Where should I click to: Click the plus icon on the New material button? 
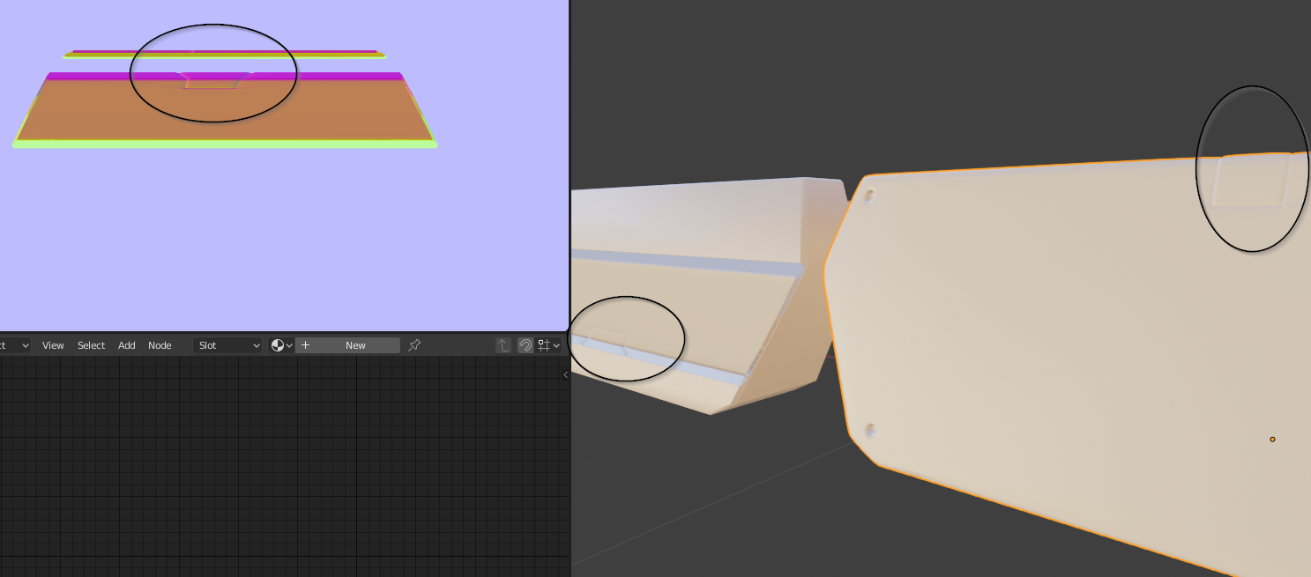click(306, 345)
